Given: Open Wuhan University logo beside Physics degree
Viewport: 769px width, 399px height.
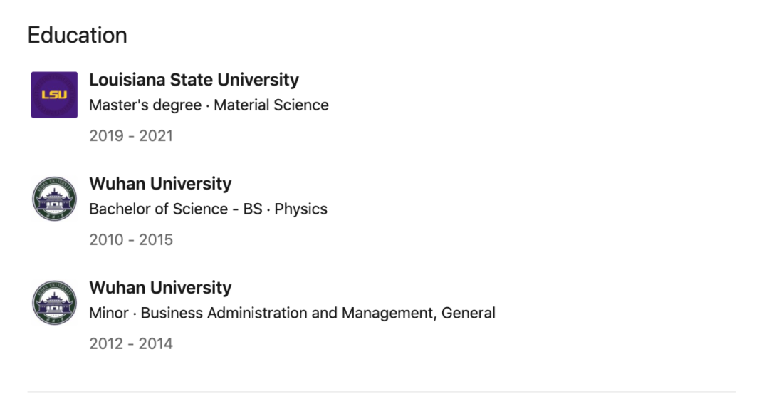Looking at the screenshot, I should click(54, 199).
